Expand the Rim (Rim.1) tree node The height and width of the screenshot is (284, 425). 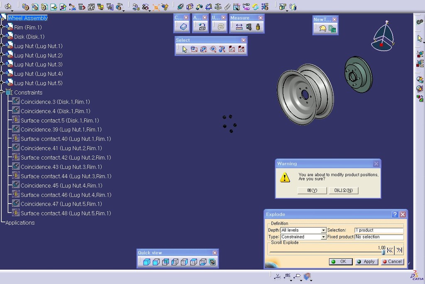coord(2,27)
